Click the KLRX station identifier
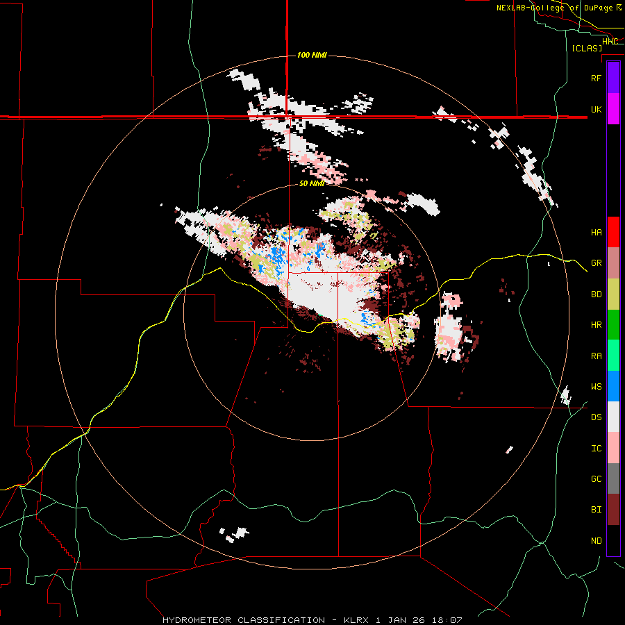The height and width of the screenshot is (625, 625). [x=357, y=620]
